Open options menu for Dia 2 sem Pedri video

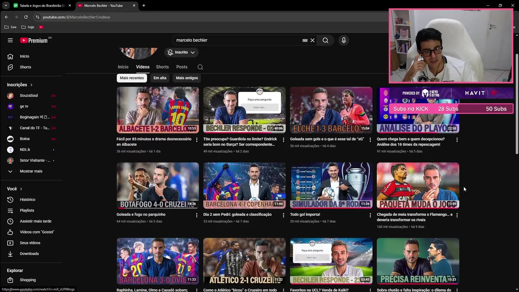(x=283, y=215)
